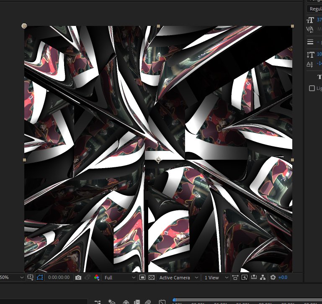Screen dimensions: 322x304
Task: Open the grid and guide options
Action: [x=30, y=277]
